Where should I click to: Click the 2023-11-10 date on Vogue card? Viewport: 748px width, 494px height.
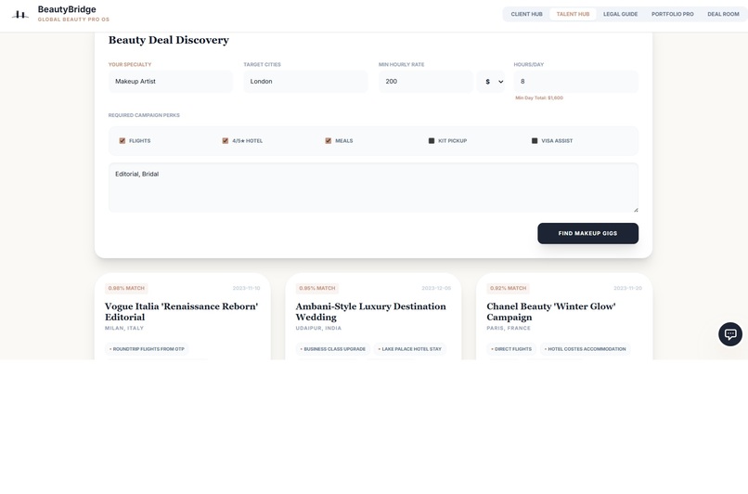click(246, 288)
